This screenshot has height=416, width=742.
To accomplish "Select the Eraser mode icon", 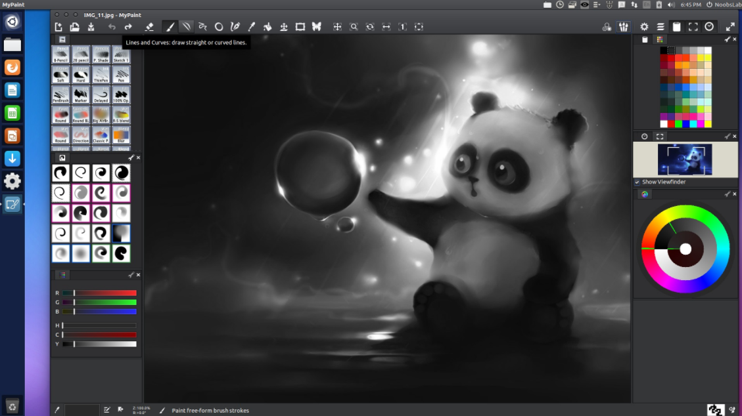I will 149,26.
